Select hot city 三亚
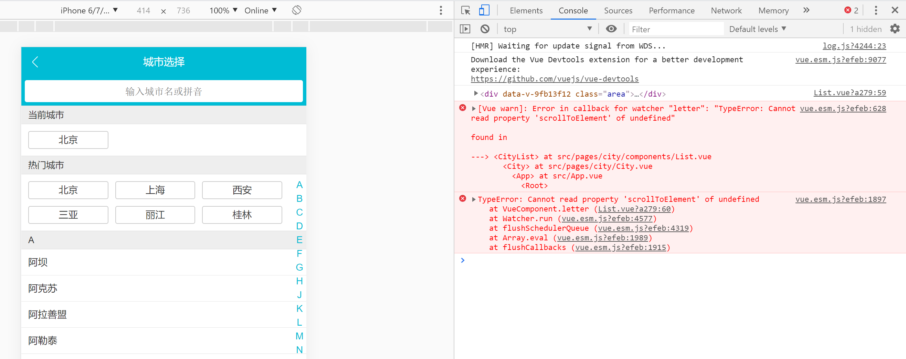 click(x=68, y=215)
